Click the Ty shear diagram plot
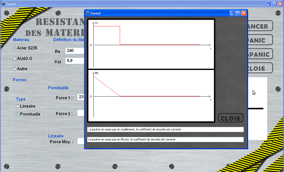Screen dimensions: 284x172 151,44
